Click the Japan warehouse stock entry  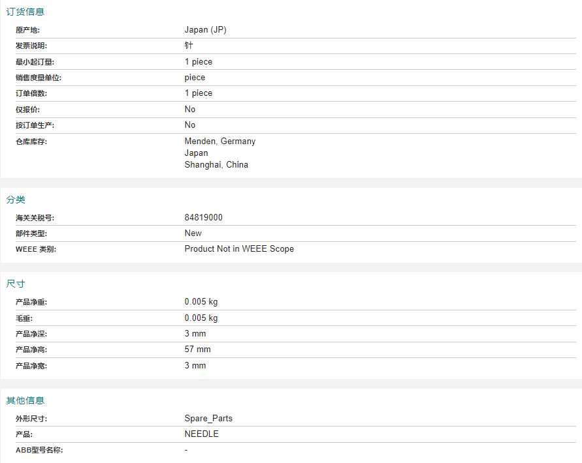[x=196, y=153]
